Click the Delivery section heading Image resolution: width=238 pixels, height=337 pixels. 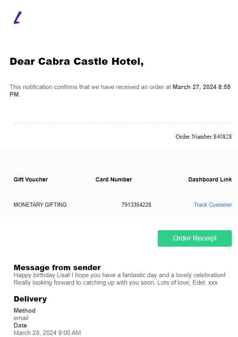click(30, 299)
